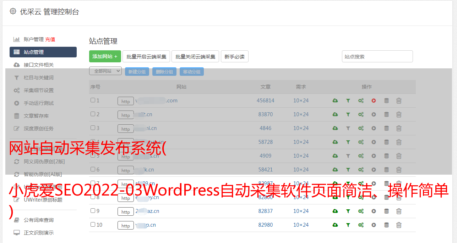
Task: Click trash icon in row 2
Action: (399, 114)
